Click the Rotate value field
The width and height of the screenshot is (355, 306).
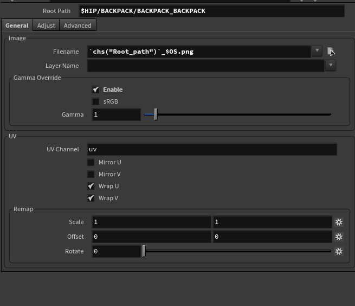pyautogui.click(x=116, y=251)
